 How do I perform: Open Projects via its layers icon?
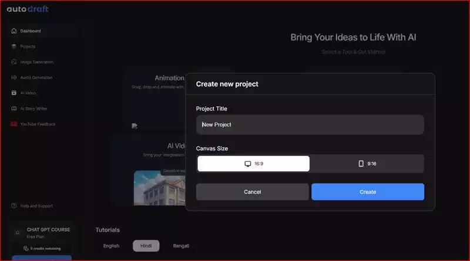pyautogui.click(x=14, y=46)
